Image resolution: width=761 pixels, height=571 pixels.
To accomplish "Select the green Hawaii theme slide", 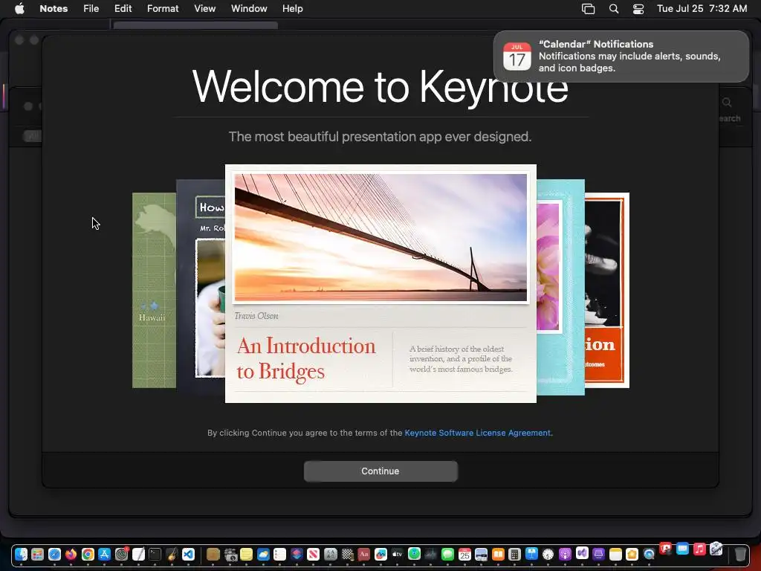I will click(154, 291).
